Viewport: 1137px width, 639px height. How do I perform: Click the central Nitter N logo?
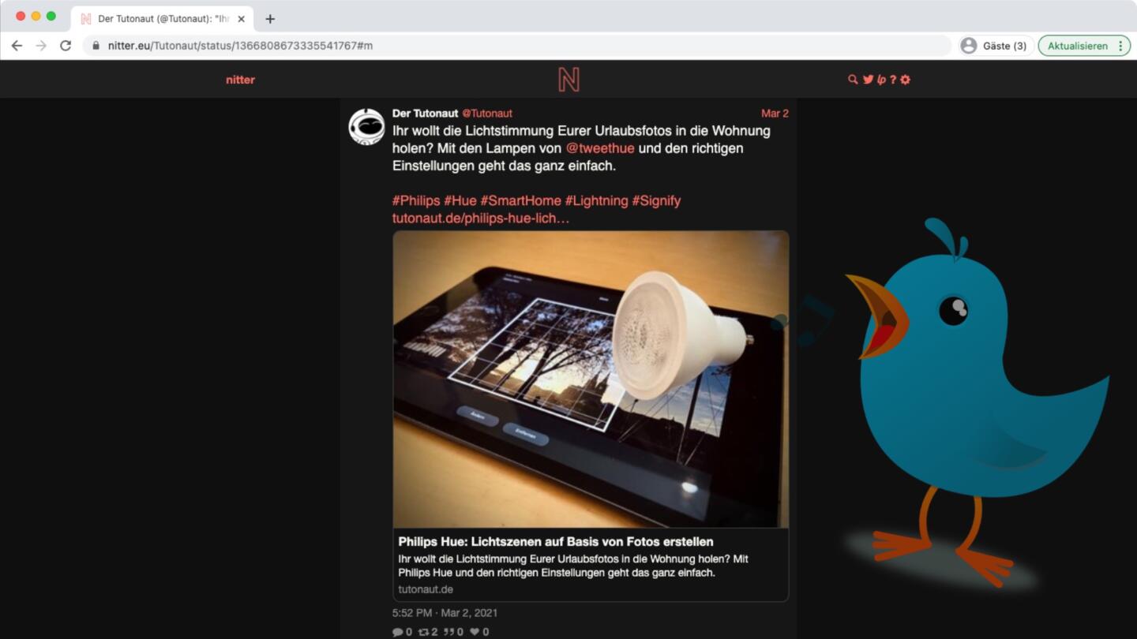[x=568, y=80]
